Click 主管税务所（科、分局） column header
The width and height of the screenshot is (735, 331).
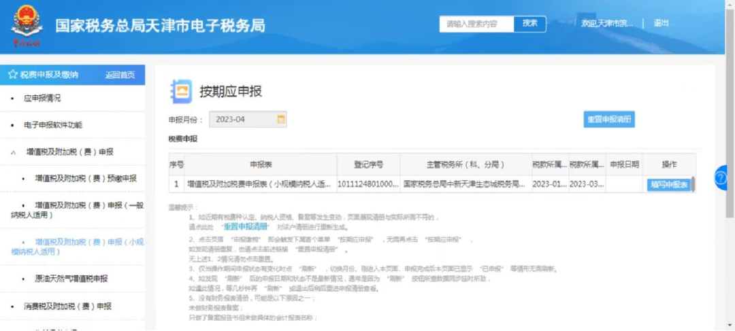pyautogui.click(x=466, y=164)
